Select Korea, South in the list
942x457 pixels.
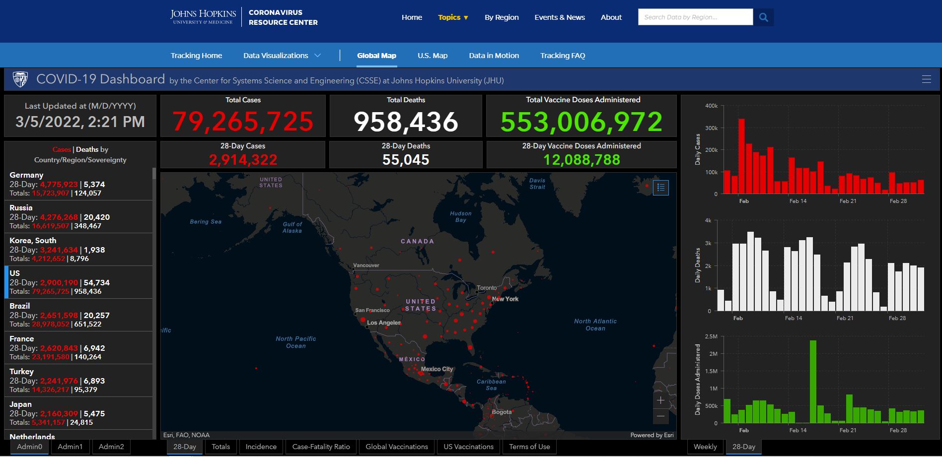pyautogui.click(x=78, y=250)
